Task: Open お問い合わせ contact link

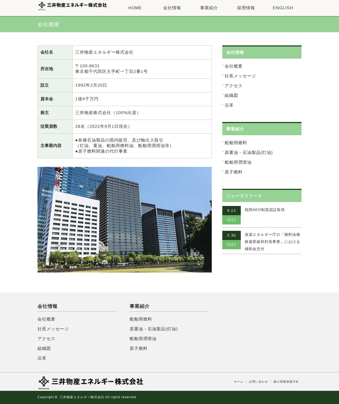Action: (258, 382)
